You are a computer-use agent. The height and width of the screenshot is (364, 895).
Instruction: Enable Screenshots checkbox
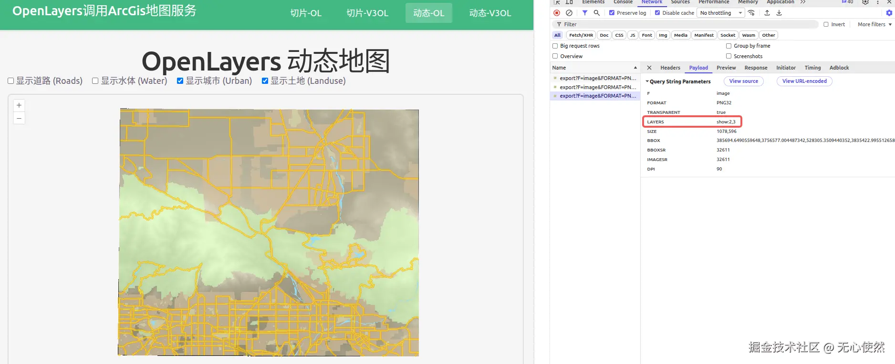(x=728, y=56)
